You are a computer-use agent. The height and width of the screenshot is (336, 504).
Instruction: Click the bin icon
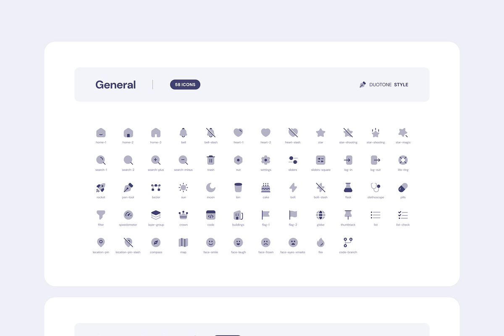[238, 188]
